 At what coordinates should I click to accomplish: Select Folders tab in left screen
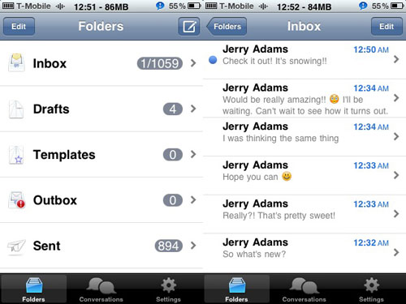click(33, 289)
